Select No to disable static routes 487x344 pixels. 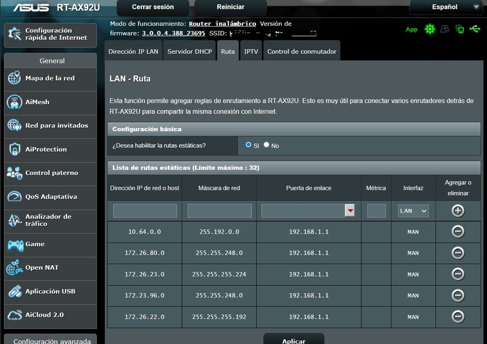pos(267,145)
